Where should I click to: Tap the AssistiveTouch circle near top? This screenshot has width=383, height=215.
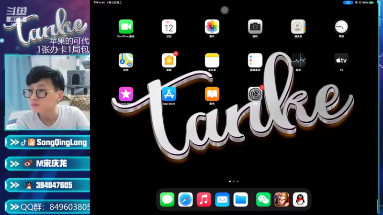(x=225, y=10)
